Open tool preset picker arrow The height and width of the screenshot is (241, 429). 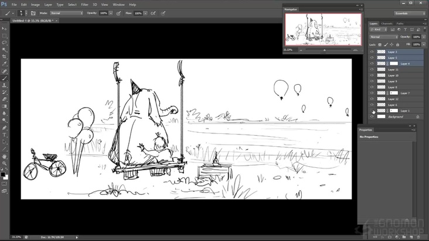pos(13,13)
